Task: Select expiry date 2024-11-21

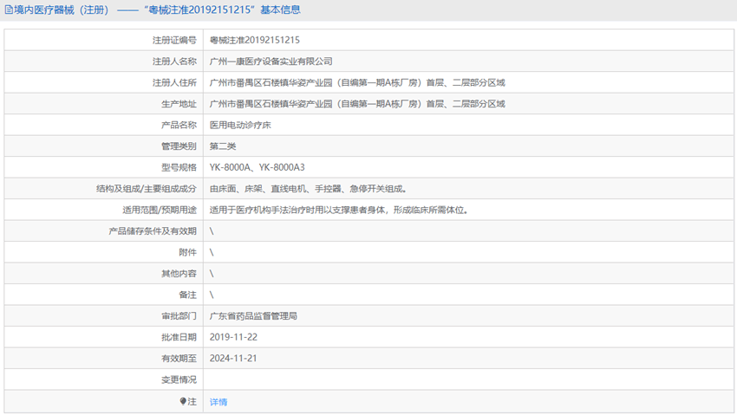Action: pyautogui.click(x=233, y=358)
